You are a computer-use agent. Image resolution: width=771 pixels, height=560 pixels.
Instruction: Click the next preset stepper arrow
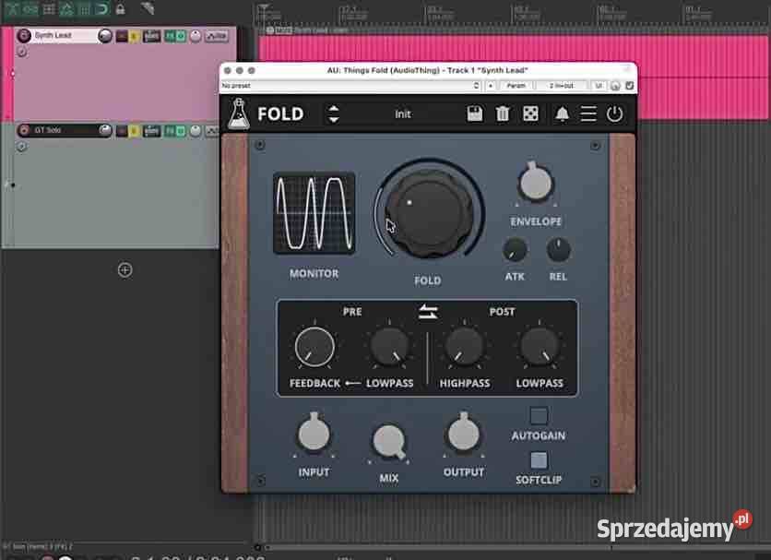[333, 109]
